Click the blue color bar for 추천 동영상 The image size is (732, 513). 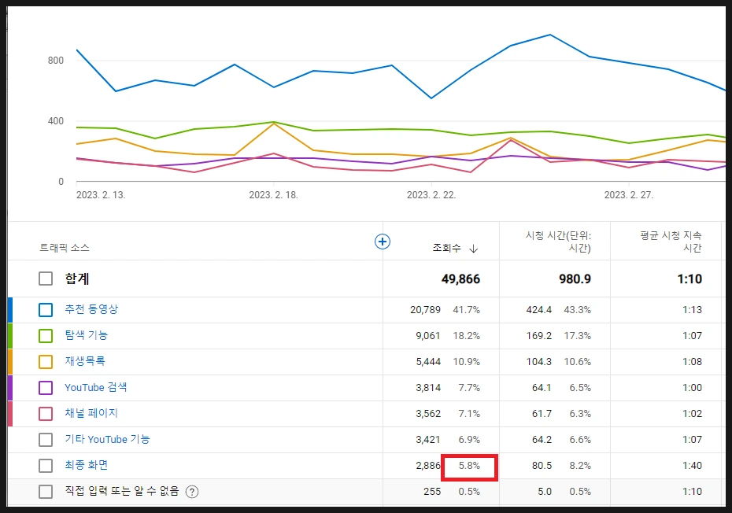tap(9, 310)
